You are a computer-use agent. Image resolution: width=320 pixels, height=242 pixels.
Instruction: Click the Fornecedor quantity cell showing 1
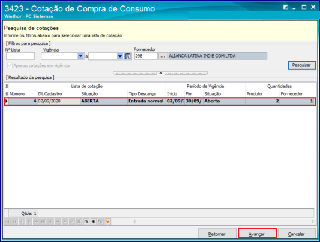coord(297,101)
